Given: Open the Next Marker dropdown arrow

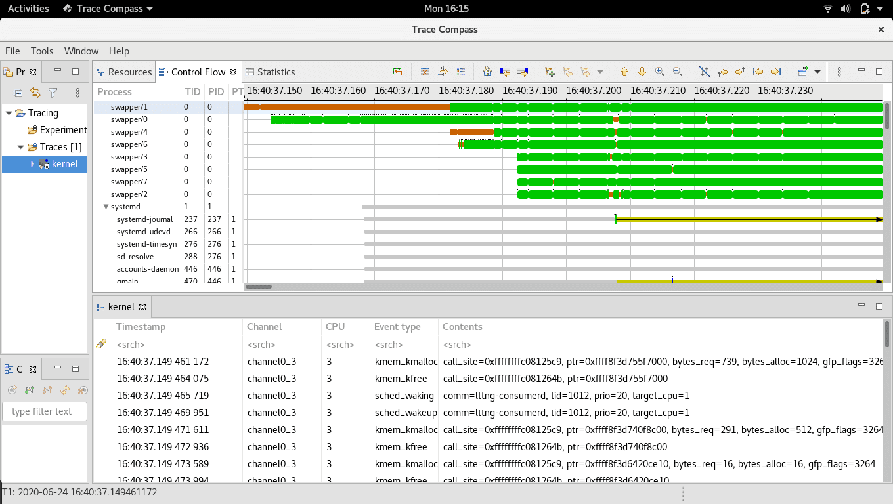Looking at the screenshot, I should pyautogui.click(x=599, y=72).
